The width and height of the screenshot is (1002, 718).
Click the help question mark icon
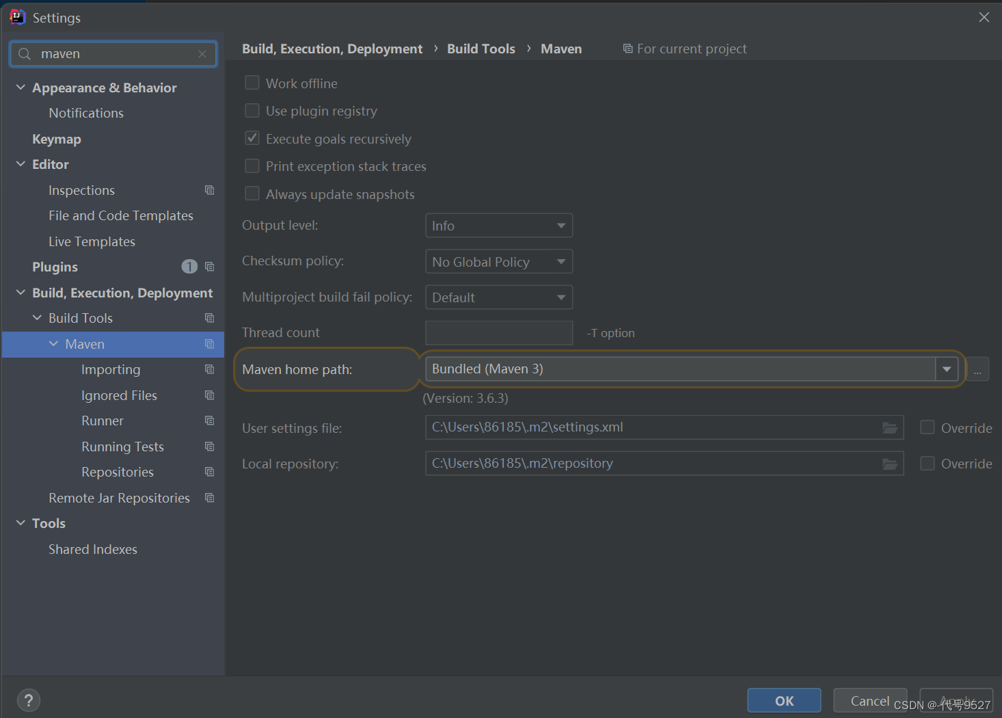28,700
